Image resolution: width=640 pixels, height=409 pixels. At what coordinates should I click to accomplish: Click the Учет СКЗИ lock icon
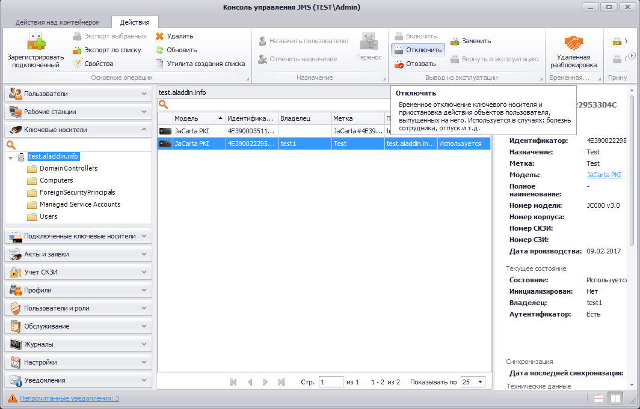pyautogui.click(x=16, y=271)
